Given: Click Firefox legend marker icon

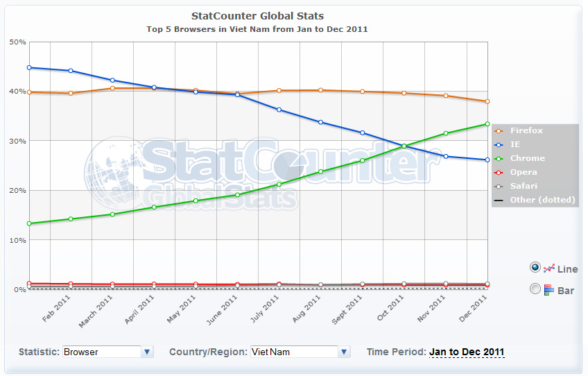Looking at the screenshot, I should pyautogui.click(x=498, y=130).
